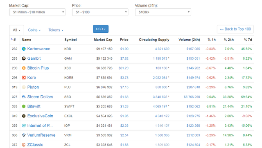Open the Volume (24h) filter dropdown
This screenshot has width=262, height=148.
coord(163,12)
